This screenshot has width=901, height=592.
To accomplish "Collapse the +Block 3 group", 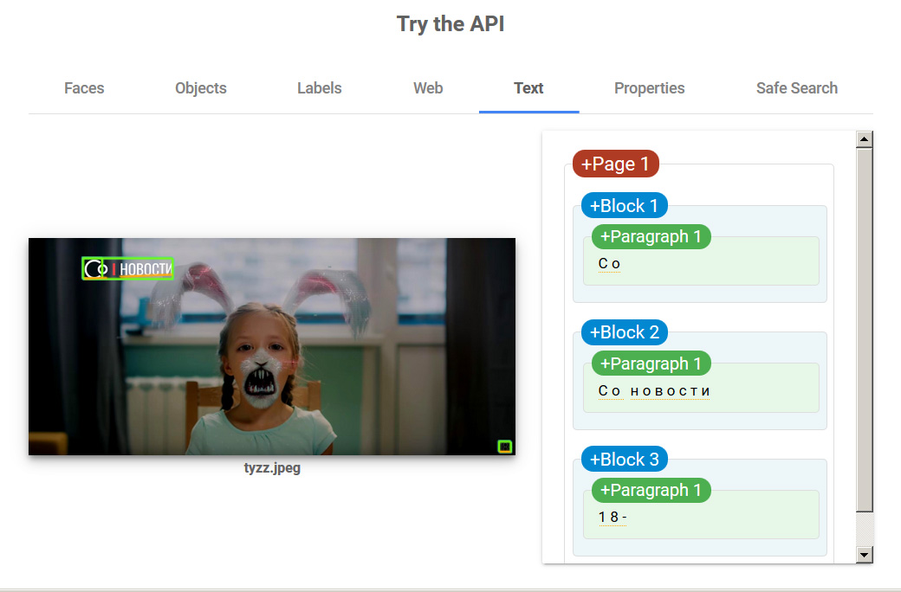I will pyautogui.click(x=624, y=460).
